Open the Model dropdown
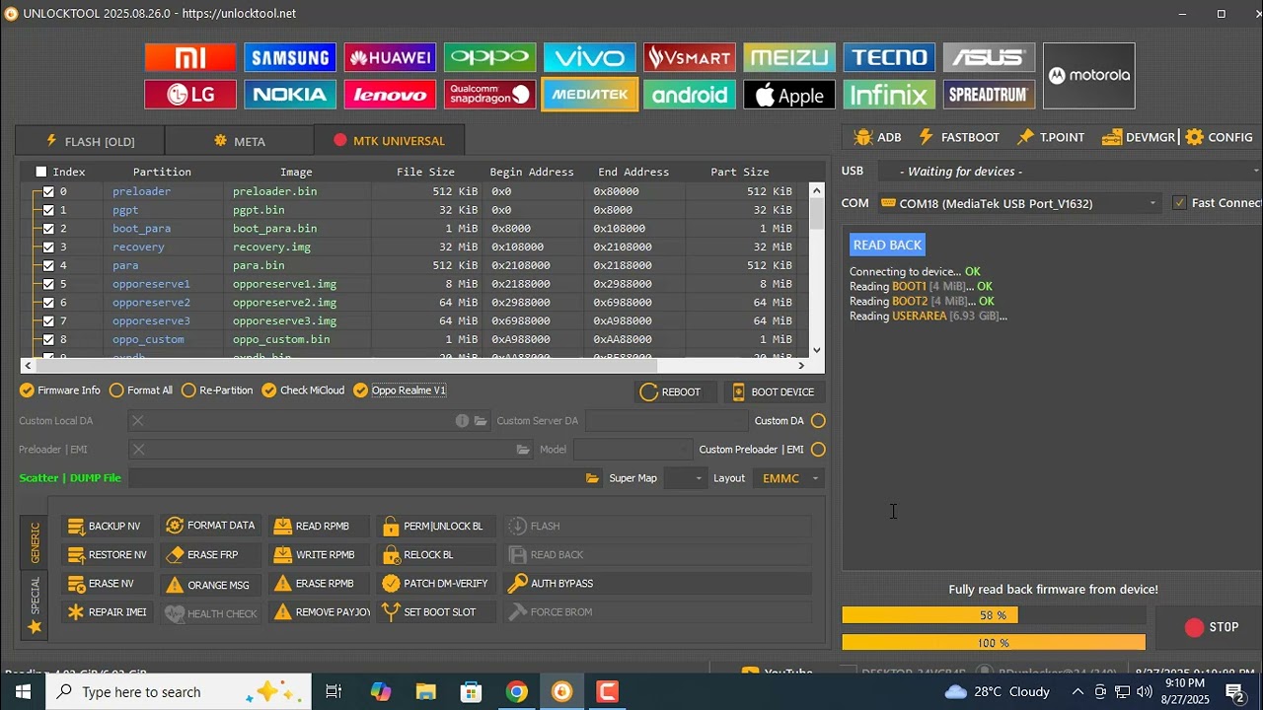The width and height of the screenshot is (1263, 710). pos(632,450)
